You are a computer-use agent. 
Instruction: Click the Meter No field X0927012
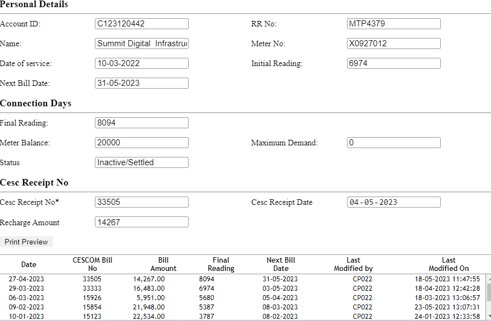[x=393, y=43]
